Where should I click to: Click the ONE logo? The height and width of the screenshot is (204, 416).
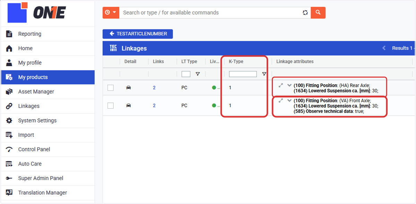point(36,12)
